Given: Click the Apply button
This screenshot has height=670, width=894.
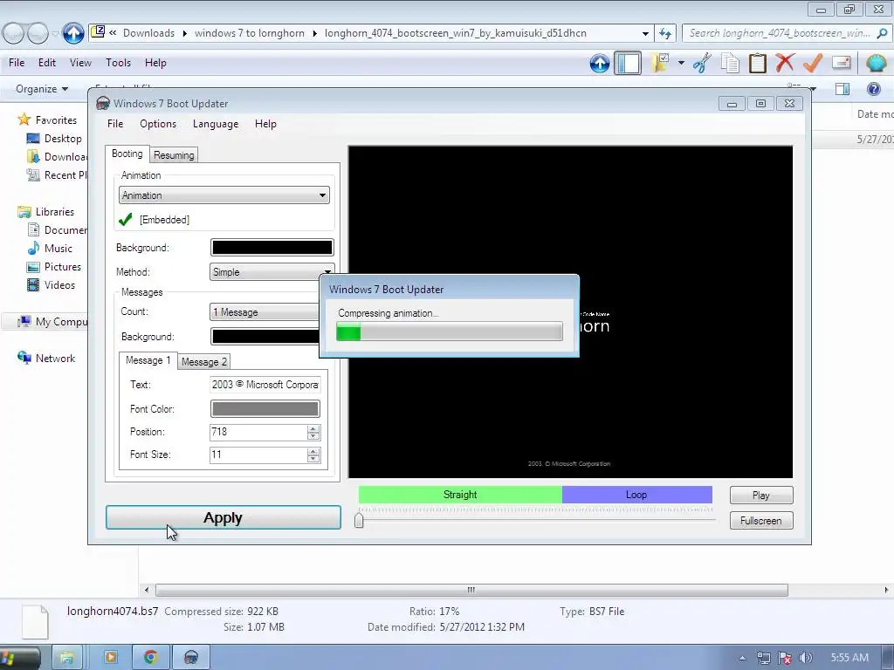Looking at the screenshot, I should [223, 517].
